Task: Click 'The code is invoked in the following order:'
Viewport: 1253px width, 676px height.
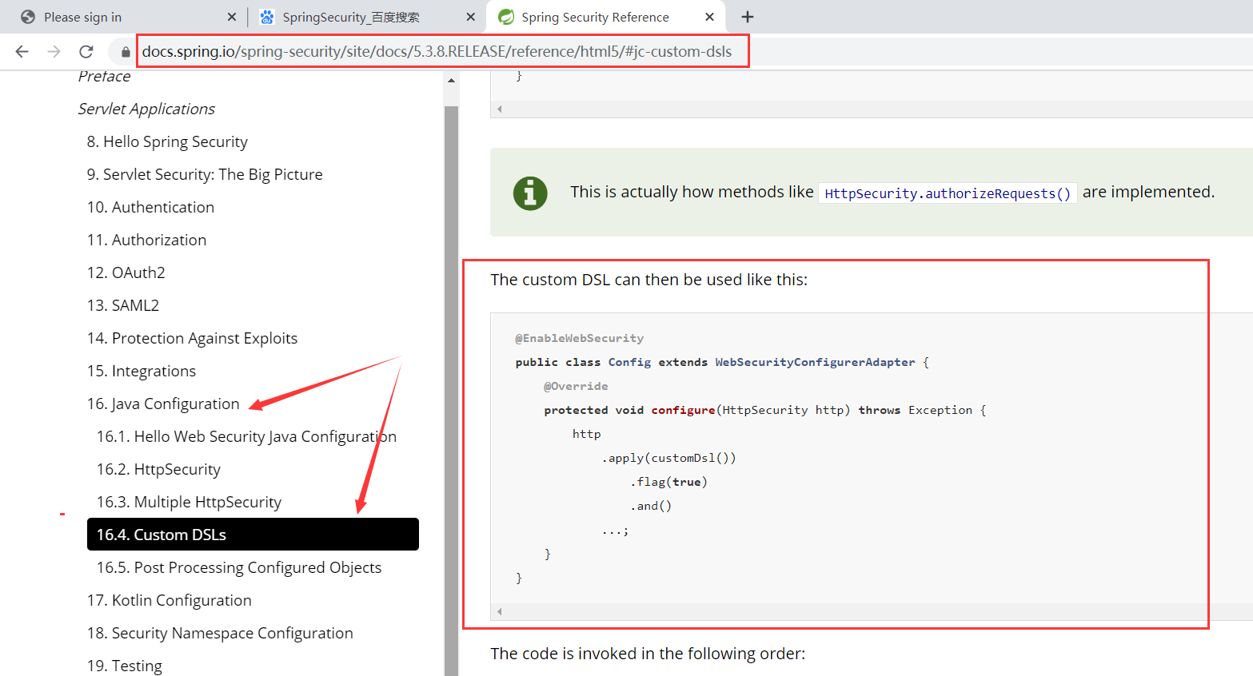Action: [648, 654]
